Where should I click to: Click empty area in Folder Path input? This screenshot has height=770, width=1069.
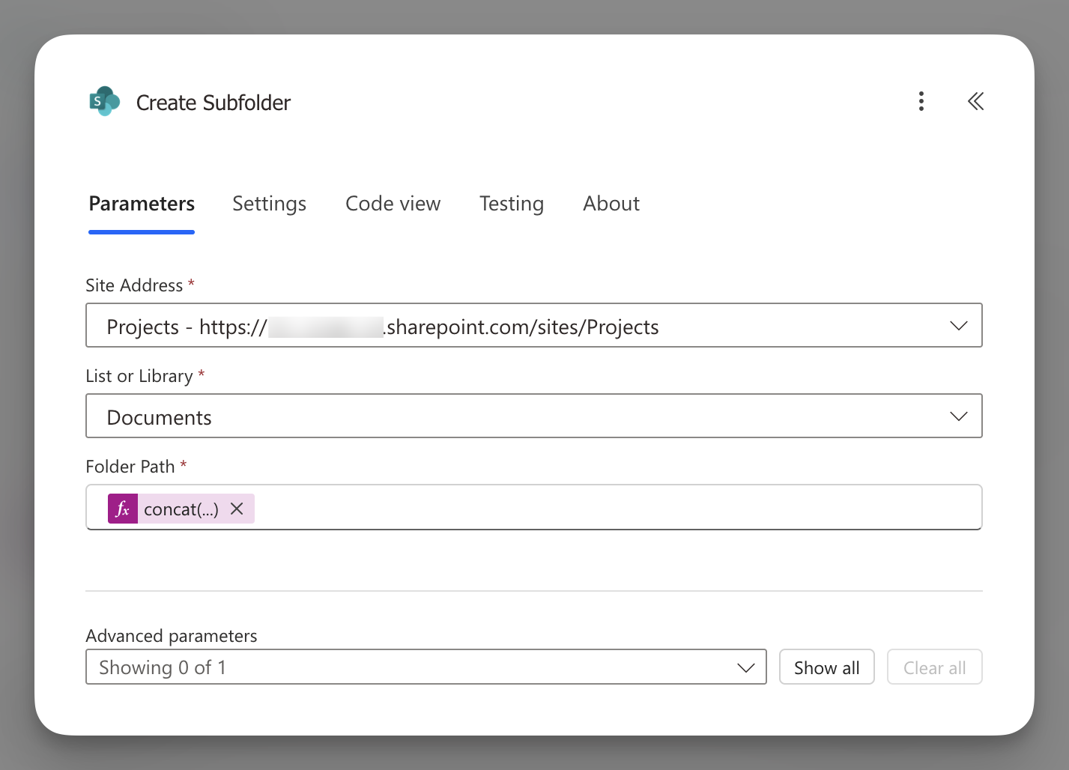(x=614, y=508)
